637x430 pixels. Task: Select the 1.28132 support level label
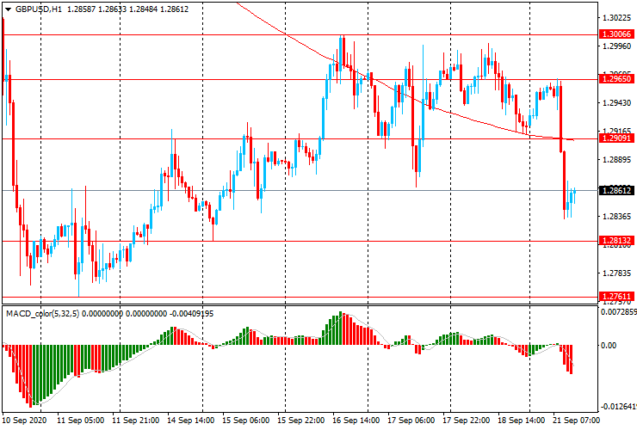(x=616, y=241)
